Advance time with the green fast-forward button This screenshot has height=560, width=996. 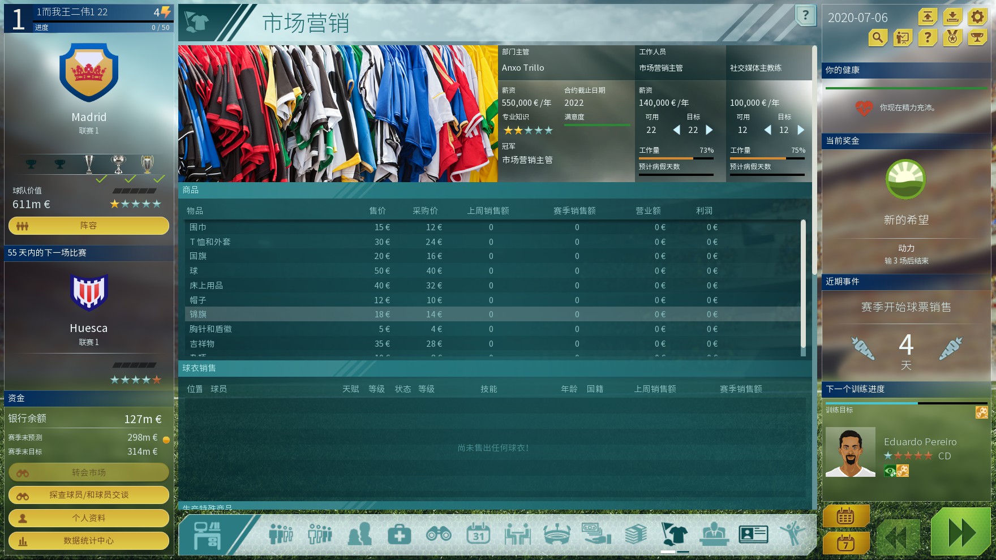click(x=961, y=532)
